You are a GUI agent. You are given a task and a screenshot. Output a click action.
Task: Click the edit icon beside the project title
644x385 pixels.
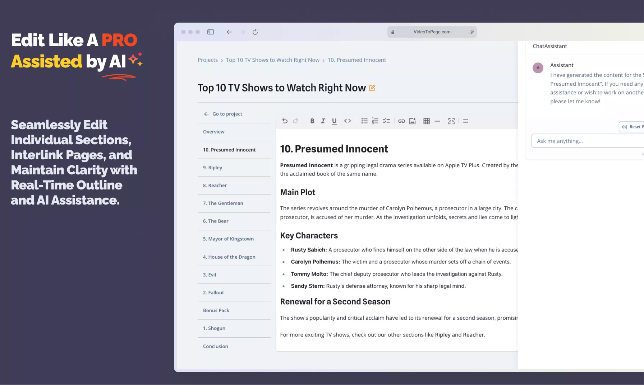(372, 88)
